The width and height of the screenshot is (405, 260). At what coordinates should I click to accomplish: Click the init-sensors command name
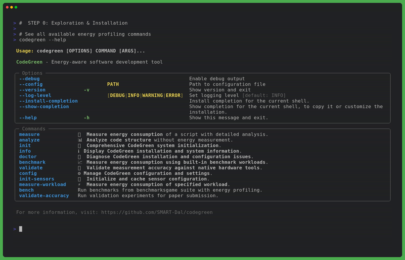[x=36, y=179]
